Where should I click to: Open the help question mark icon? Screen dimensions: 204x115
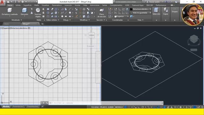[x=176, y=2]
